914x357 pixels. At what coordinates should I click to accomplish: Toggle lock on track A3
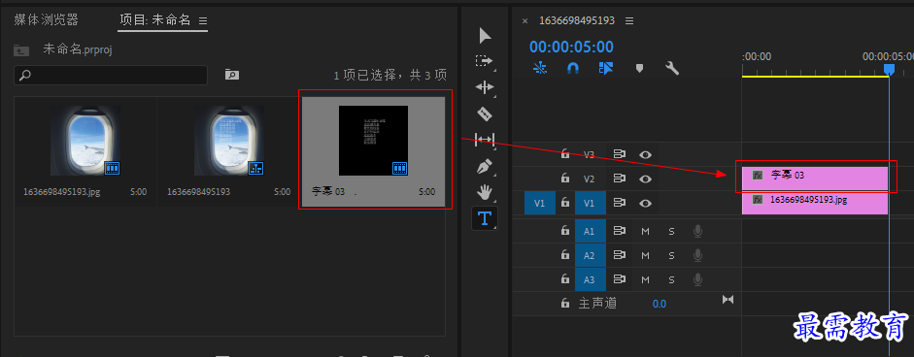pos(564,279)
